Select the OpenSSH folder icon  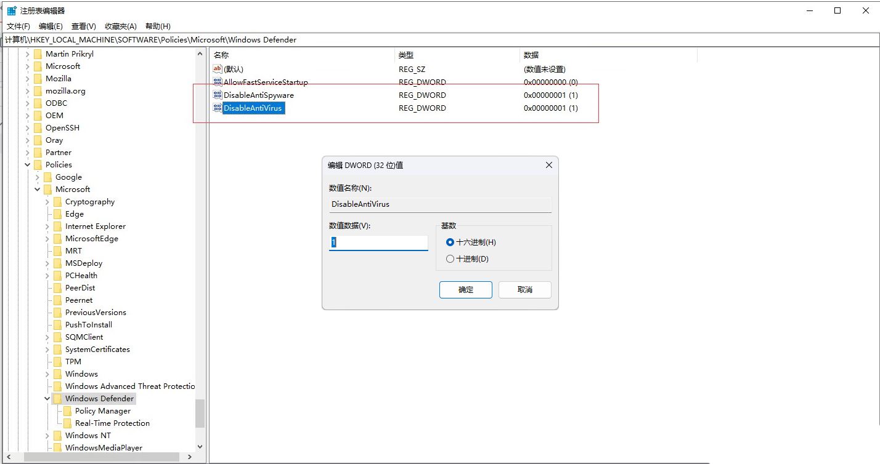click(x=38, y=127)
